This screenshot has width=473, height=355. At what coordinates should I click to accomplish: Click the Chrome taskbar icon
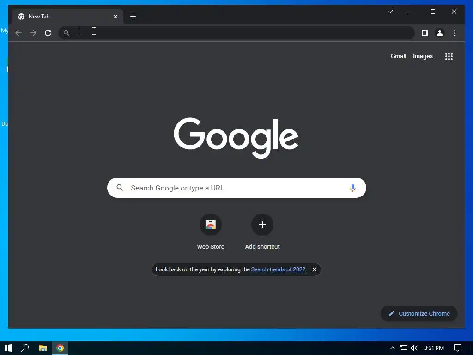click(x=60, y=348)
